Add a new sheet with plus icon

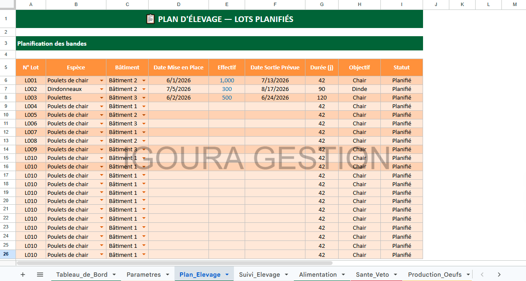coord(23,275)
